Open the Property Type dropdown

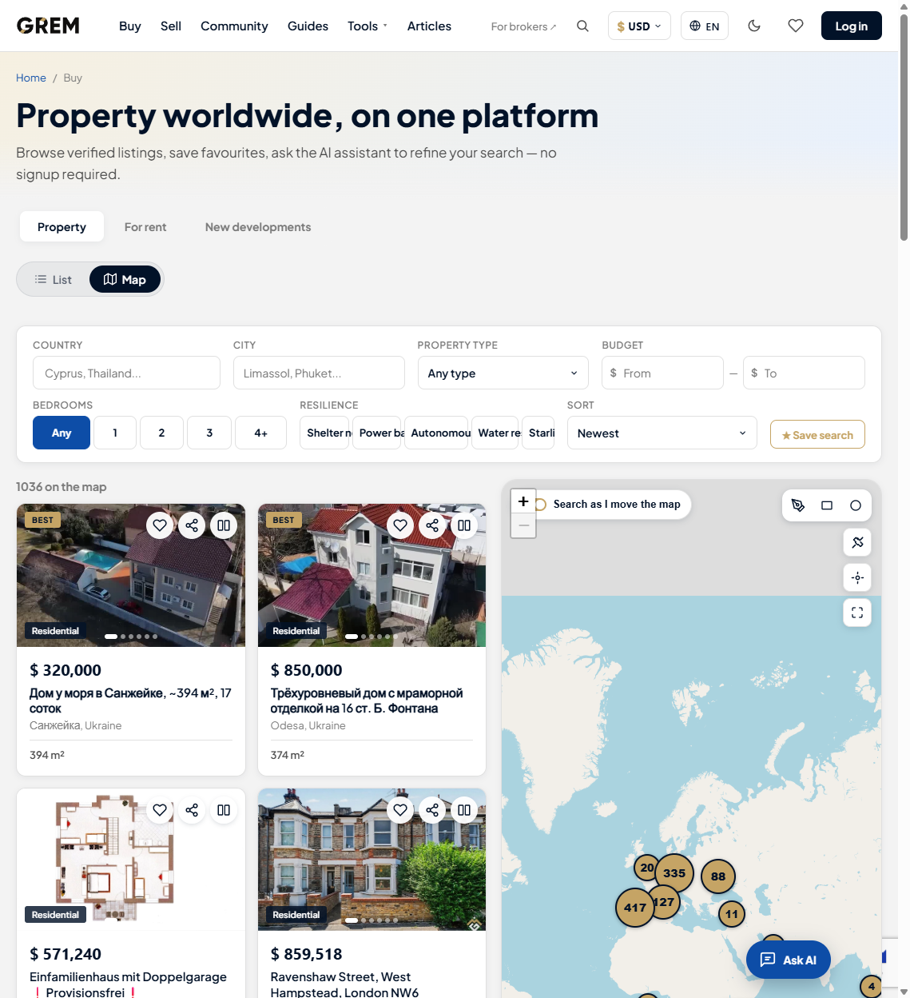503,373
